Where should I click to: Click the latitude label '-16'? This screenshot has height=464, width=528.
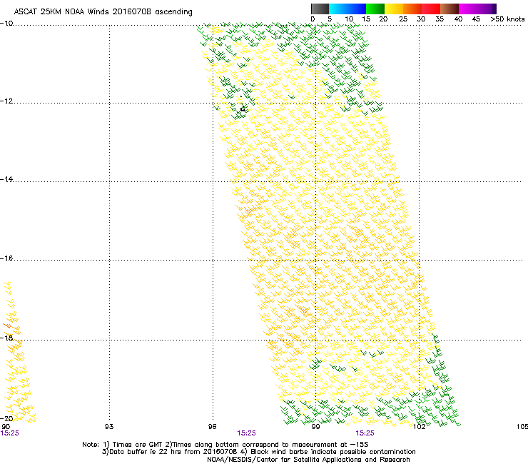point(6,258)
